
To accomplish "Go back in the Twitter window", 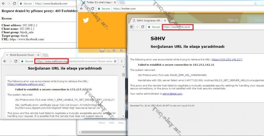I will coord(82,9).
